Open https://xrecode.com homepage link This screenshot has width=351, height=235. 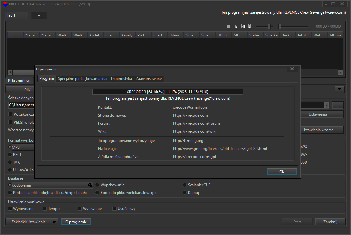tap(190, 115)
